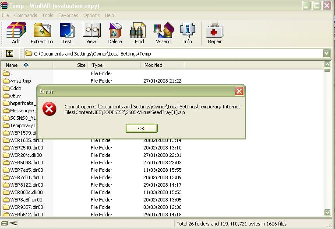Select the WER8122.dir00 folder name
Screen dimensions: 335x229
[27, 185]
